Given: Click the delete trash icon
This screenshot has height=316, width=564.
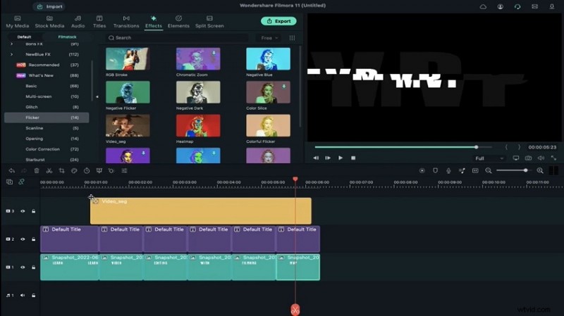Looking at the screenshot, I should [37, 171].
